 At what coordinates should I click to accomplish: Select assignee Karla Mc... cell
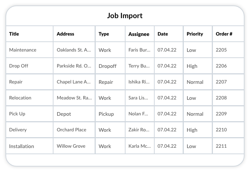[139, 146]
